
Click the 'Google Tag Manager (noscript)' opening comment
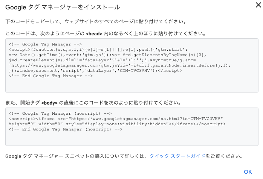(60, 113)
